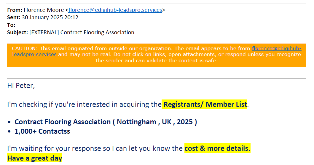Click the Sent date 30 January 2025
Image resolution: width=314 pixels, height=165 pixels.
[x=50, y=17]
